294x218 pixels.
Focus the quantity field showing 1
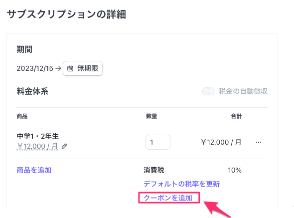(158, 142)
